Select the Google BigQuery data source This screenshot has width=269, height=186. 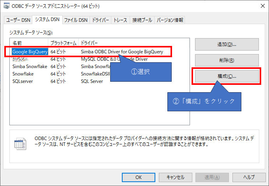coord(30,51)
